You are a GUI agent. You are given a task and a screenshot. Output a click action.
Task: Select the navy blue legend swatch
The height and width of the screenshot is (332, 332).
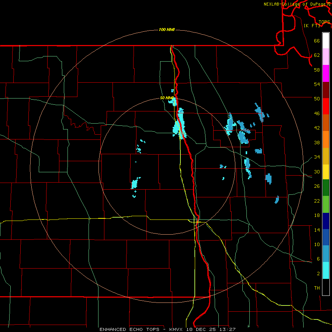(326, 221)
